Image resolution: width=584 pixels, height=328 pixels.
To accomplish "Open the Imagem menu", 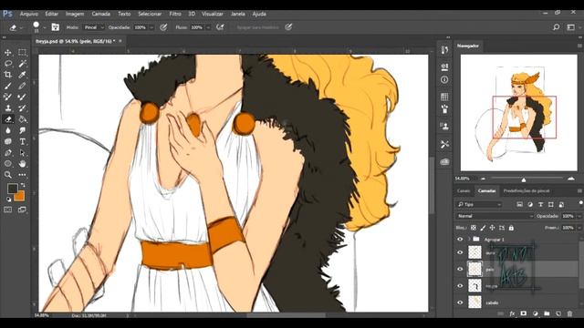I will pos(75,14).
